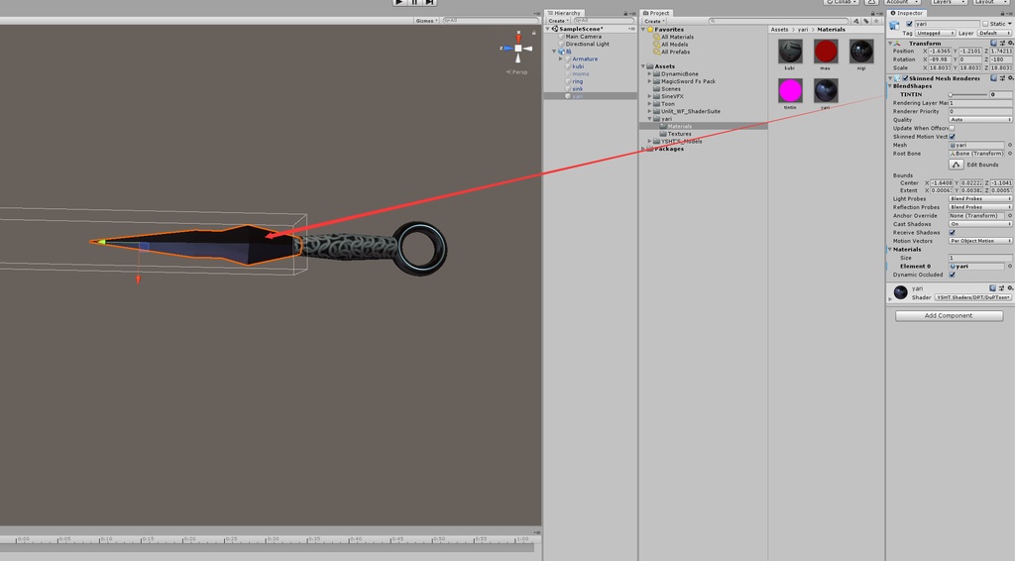Expand the DynamicBone folder
Viewport: 1015px width, 561px height.
649,73
